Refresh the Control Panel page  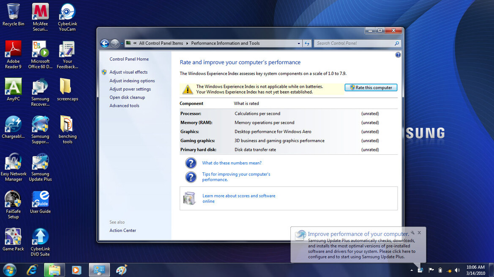(x=307, y=43)
